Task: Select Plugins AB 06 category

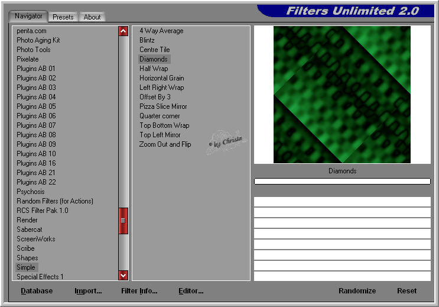Action: (x=36, y=116)
